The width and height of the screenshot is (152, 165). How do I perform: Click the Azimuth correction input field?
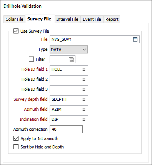point(66,129)
